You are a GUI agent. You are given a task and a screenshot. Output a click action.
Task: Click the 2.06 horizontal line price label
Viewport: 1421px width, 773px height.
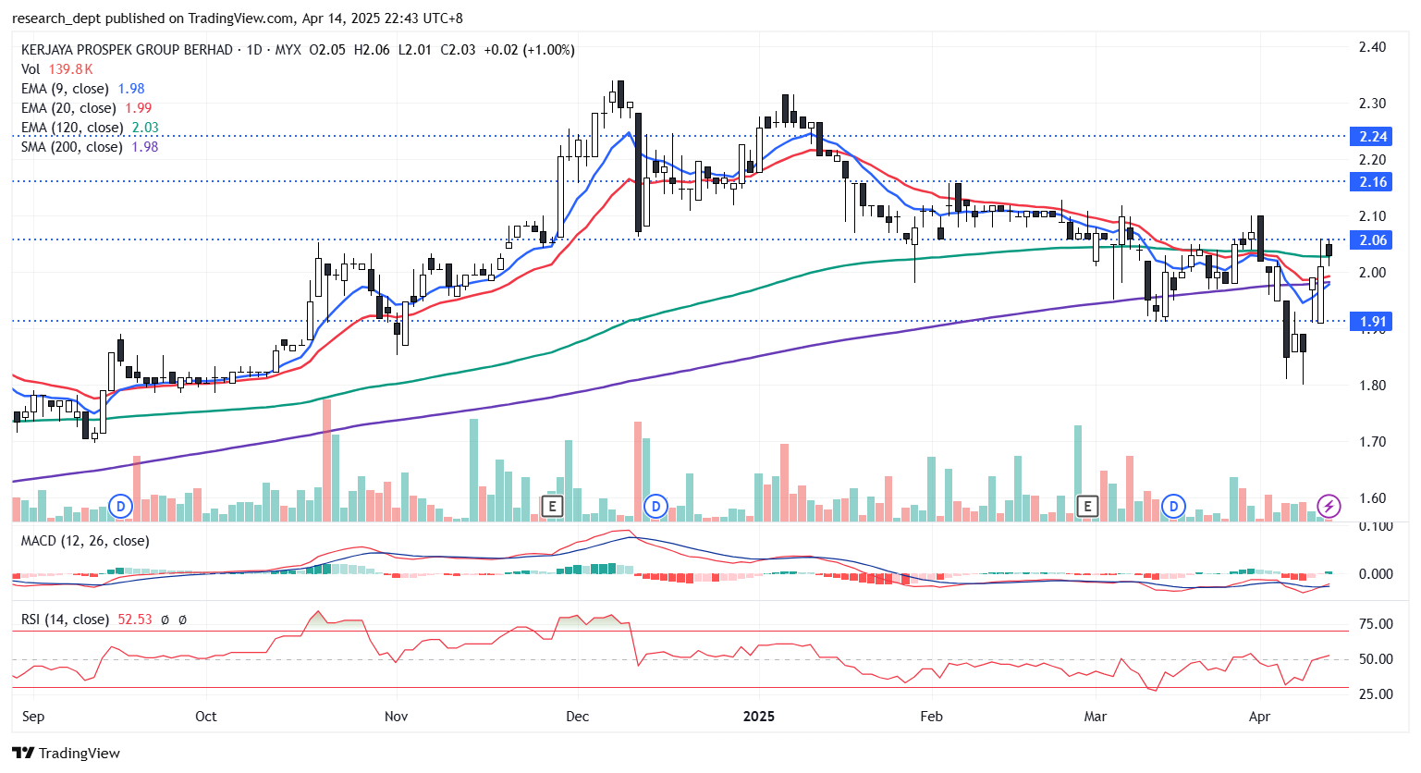[x=1372, y=240]
